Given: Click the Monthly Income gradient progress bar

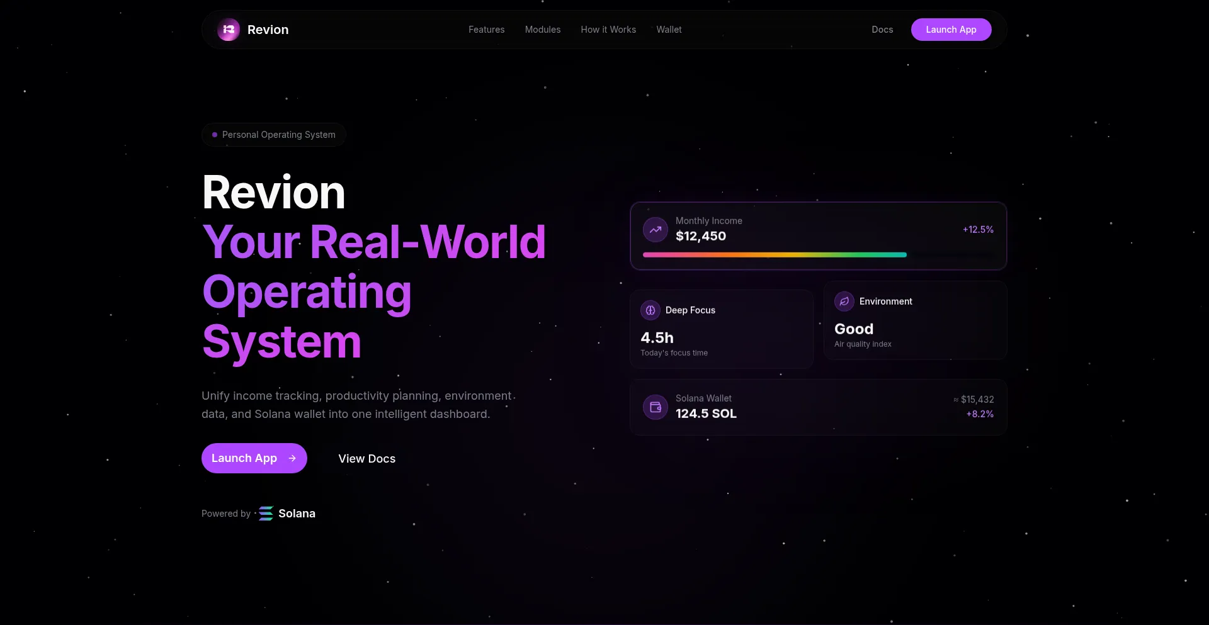Looking at the screenshot, I should [x=775, y=255].
